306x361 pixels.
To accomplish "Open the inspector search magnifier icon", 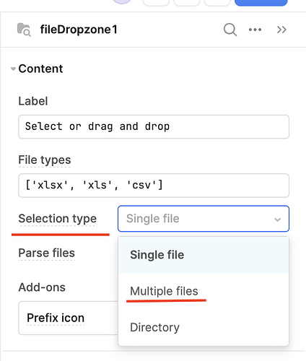I will pos(230,30).
